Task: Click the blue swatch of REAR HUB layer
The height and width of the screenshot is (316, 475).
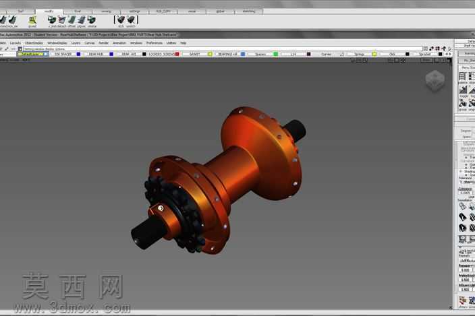Action: click(x=111, y=54)
